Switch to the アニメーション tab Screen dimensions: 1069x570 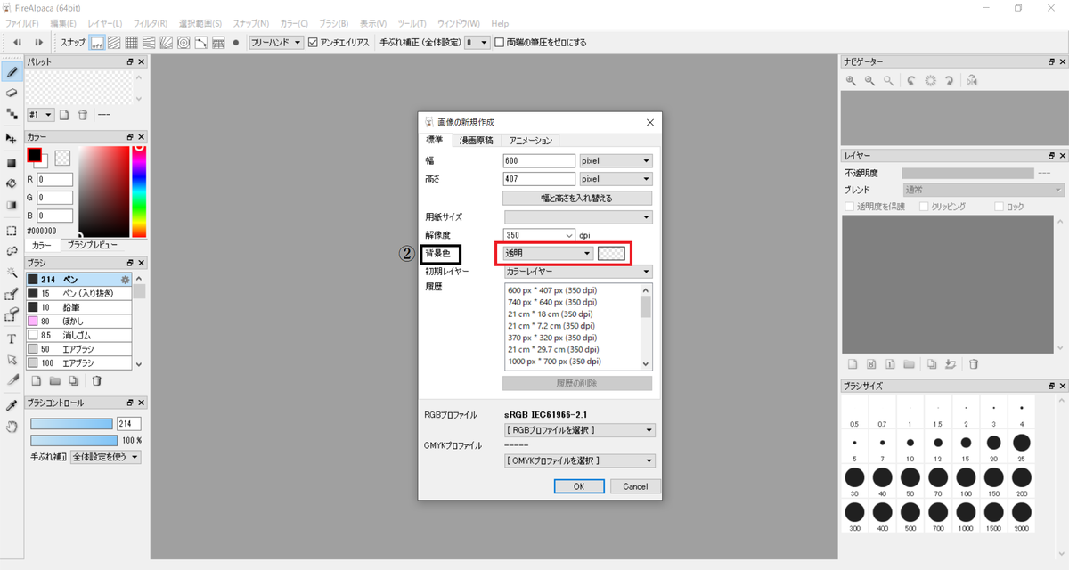[531, 140]
